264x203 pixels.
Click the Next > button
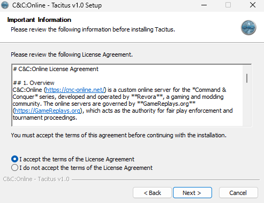tap(192, 193)
